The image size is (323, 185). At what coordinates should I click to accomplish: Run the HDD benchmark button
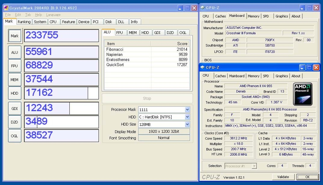[15, 93]
